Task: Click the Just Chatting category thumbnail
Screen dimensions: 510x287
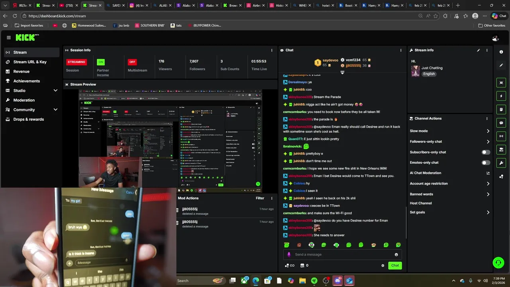Action: (416, 71)
